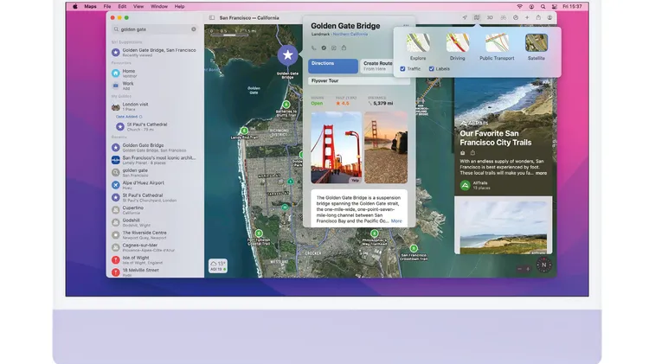
Task: Open the website compass icon on the place card
Action: [324, 48]
